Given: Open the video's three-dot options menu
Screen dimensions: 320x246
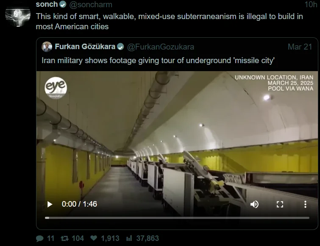Looking at the screenshot, I should (305, 204).
